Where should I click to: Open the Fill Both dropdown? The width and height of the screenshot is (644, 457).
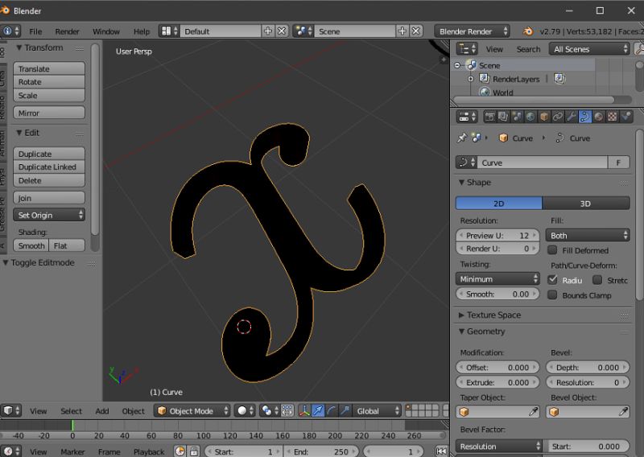[x=588, y=235]
